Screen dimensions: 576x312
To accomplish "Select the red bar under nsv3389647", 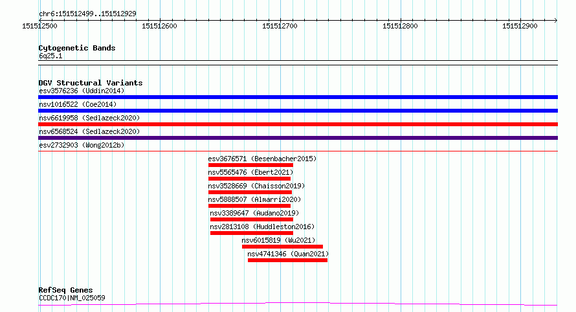I will (252, 219).
